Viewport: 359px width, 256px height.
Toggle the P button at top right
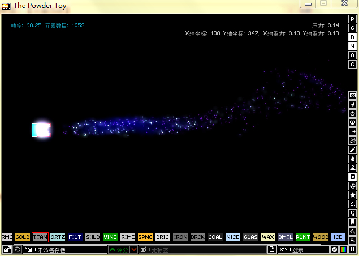[353, 19]
